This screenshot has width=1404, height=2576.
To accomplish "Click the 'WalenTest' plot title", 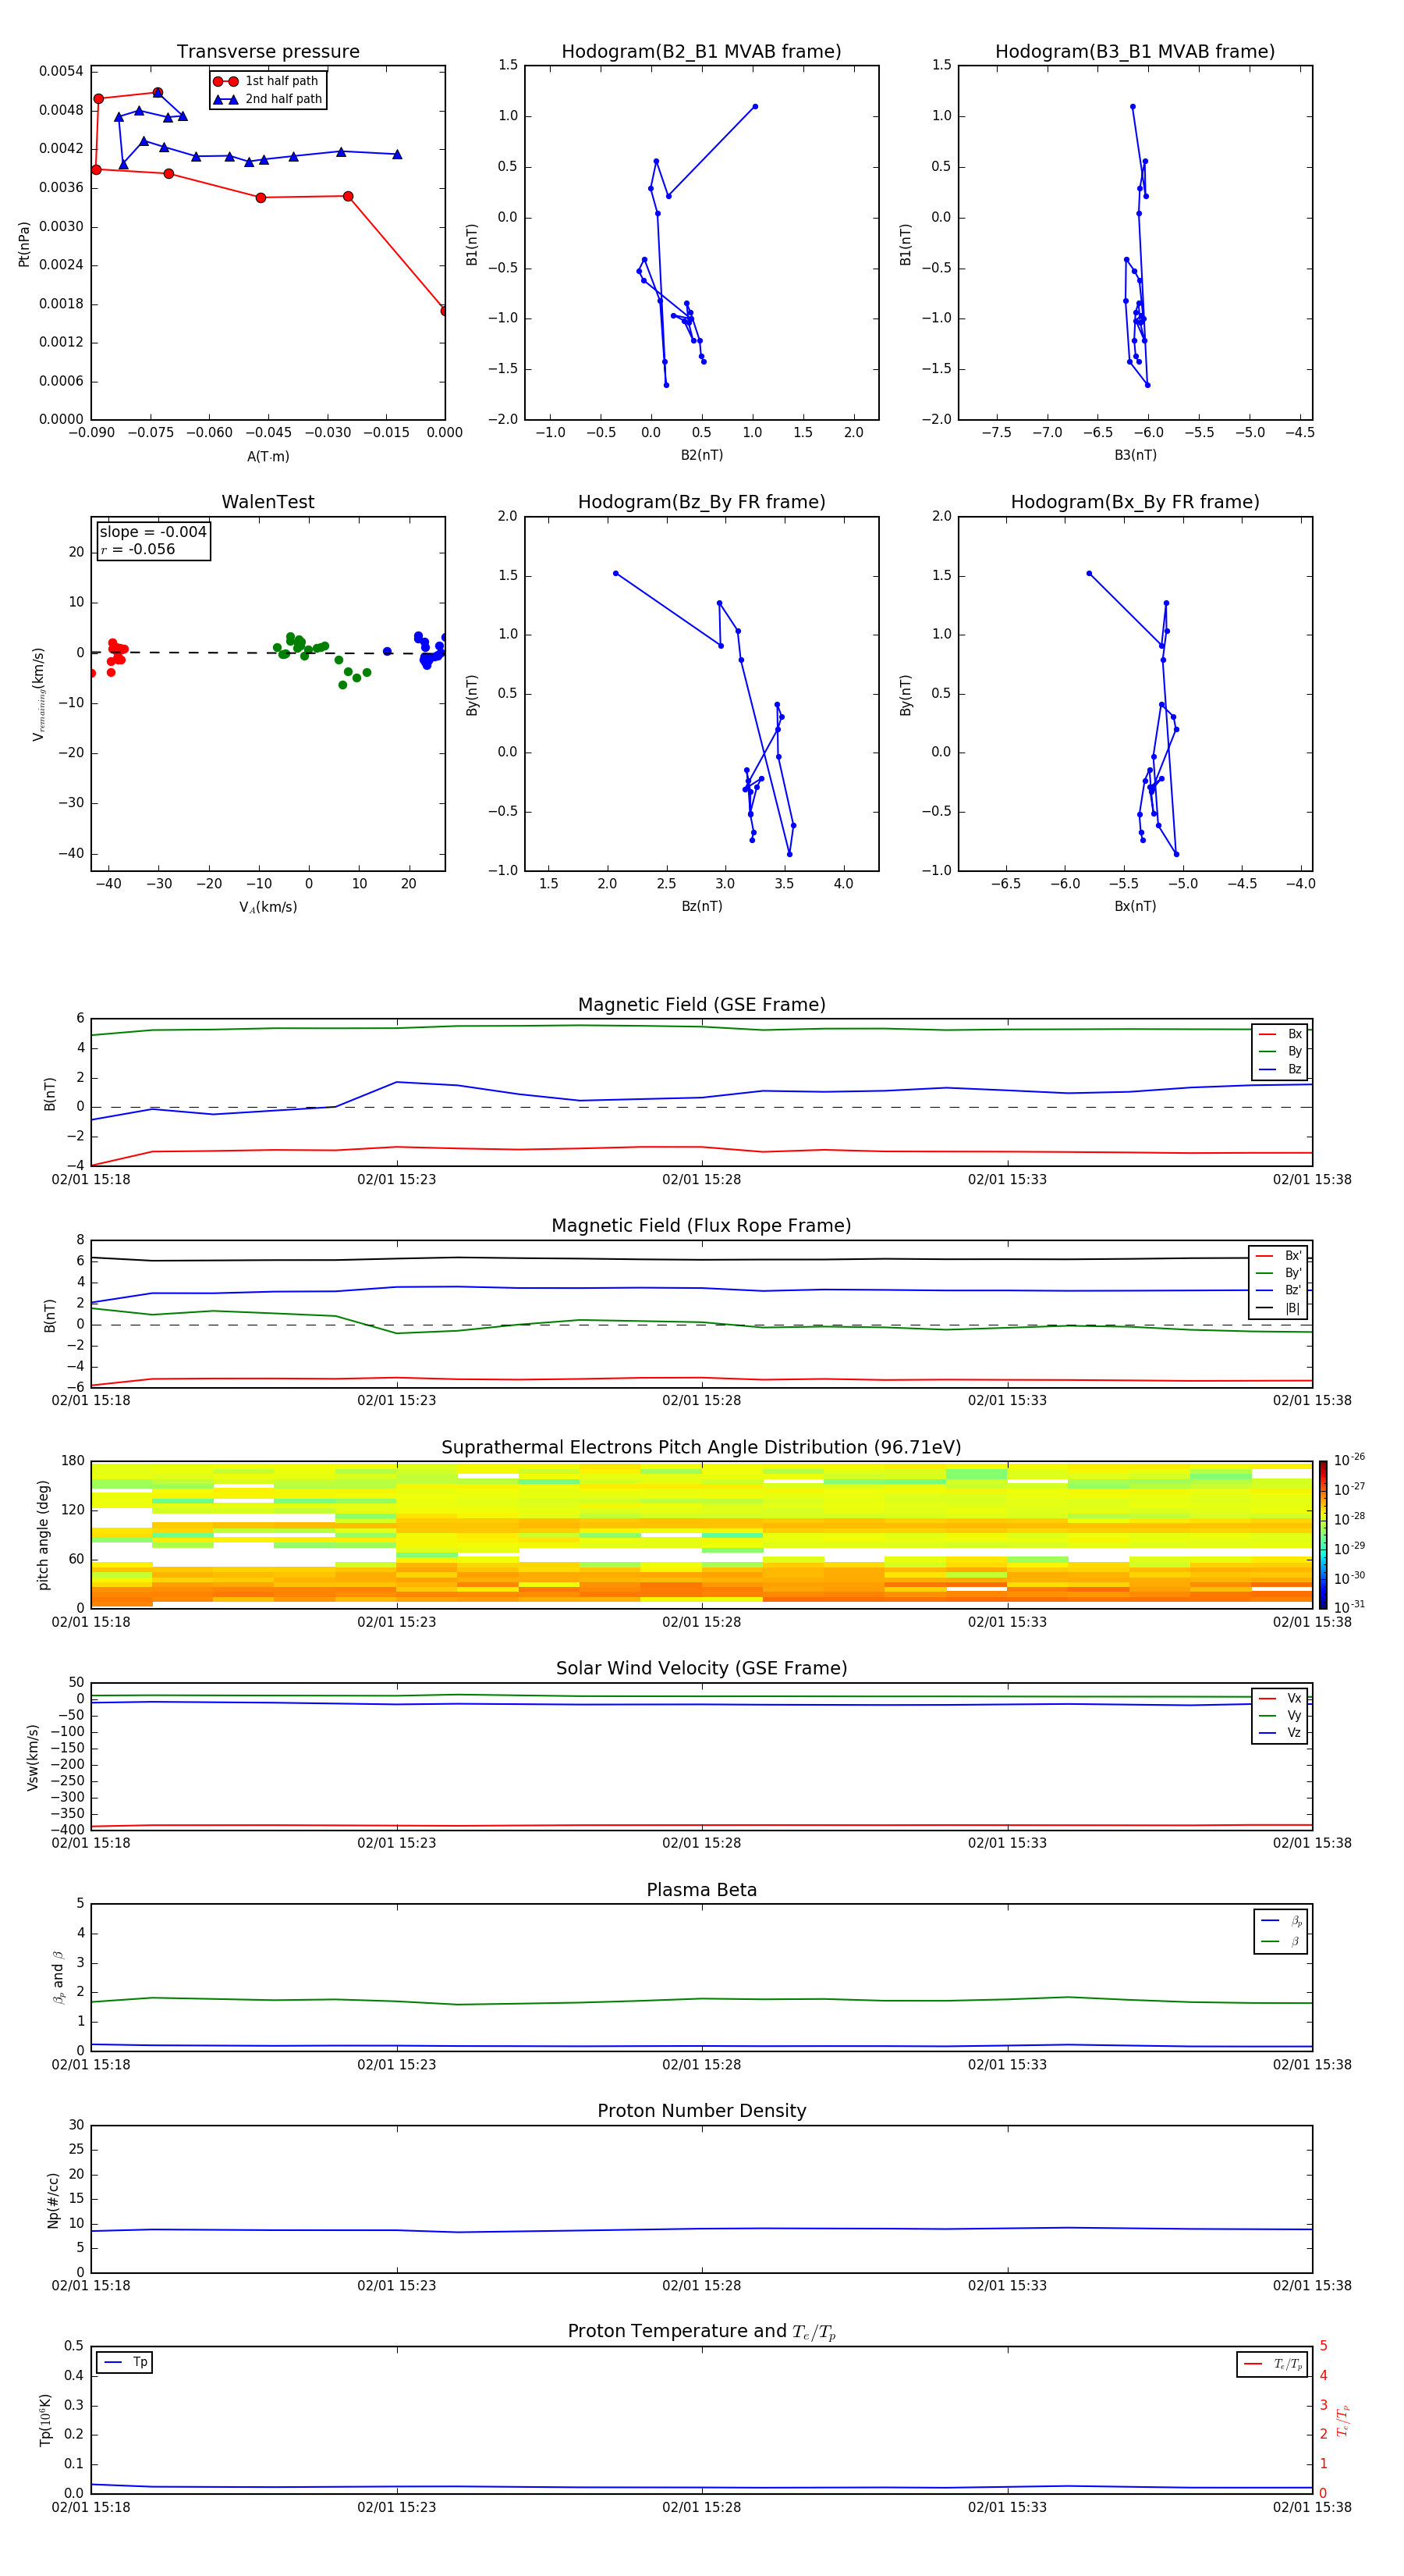I will click(x=268, y=502).
